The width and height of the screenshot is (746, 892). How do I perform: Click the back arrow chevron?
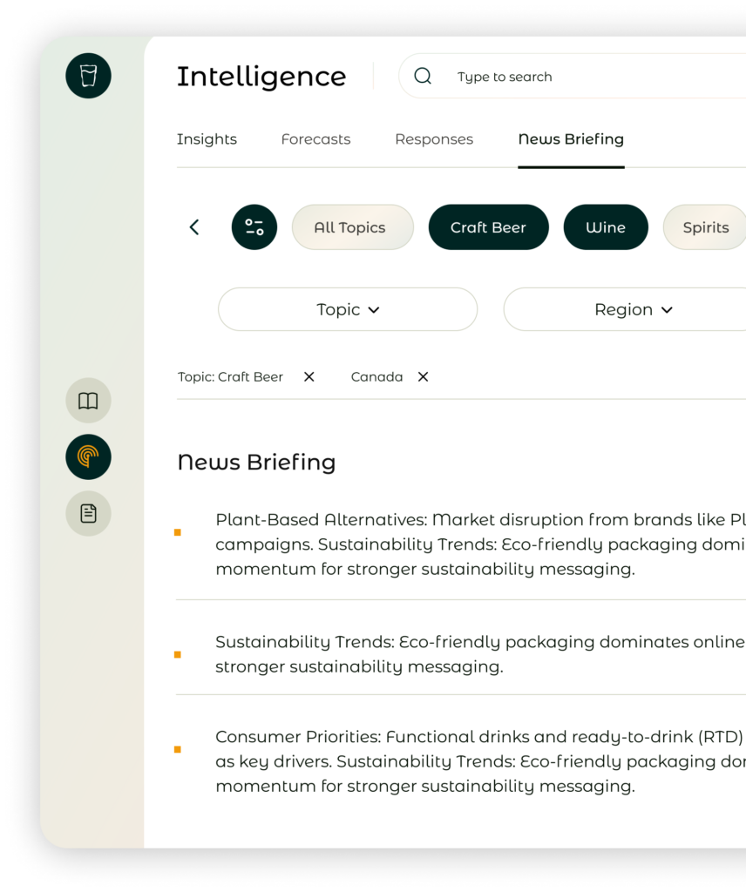194,227
